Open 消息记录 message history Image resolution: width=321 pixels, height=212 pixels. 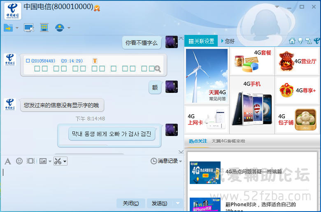pos(164,161)
